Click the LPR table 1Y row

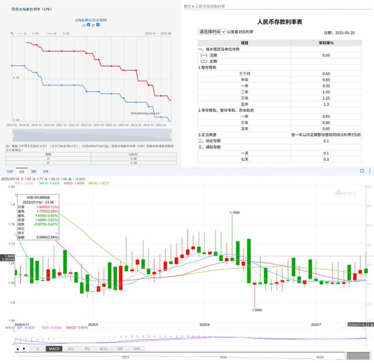coord(91,159)
